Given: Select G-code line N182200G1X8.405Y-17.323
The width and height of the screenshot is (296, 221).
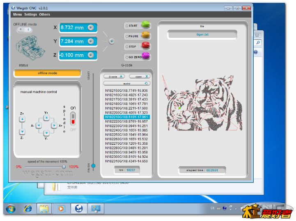Looking at the screenshot, I should [x=126, y=113].
